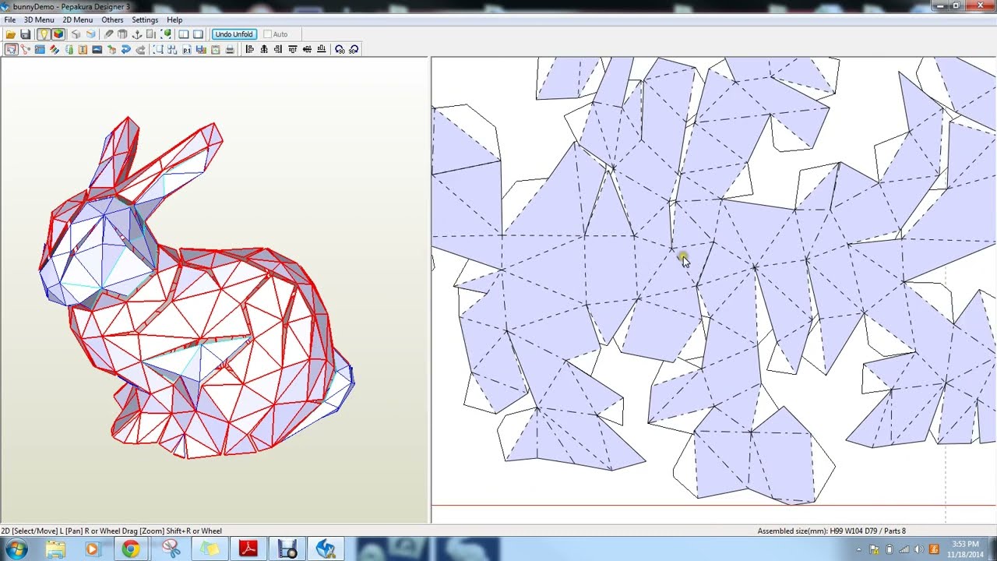Screen dimensions: 997x561
Task: Undo with the blue back arrow icon
Action: (x=125, y=49)
